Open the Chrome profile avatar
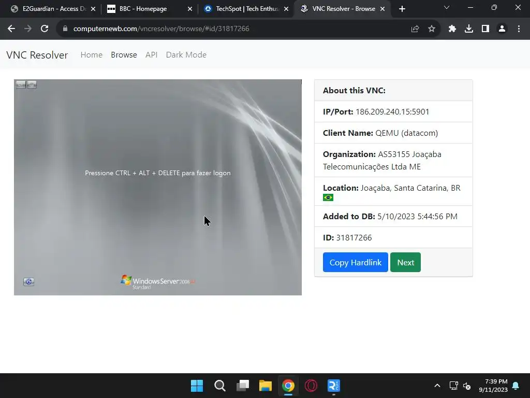The width and height of the screenshot is (530, 398). coord(502,29)
